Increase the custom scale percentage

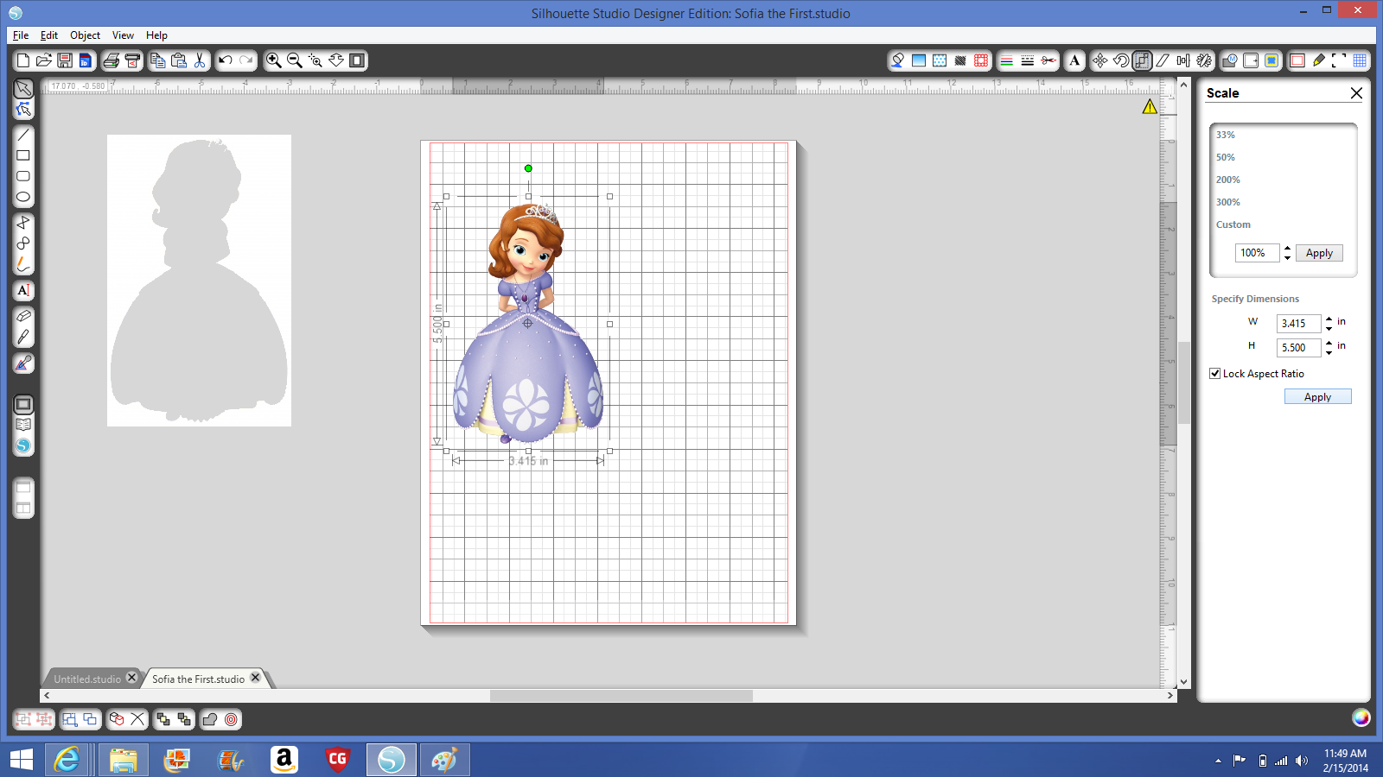1287,249
